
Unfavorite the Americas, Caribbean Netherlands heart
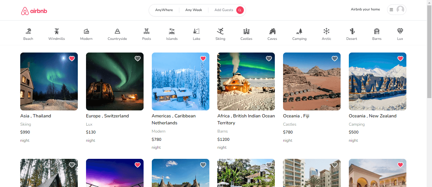coord(203,59)
